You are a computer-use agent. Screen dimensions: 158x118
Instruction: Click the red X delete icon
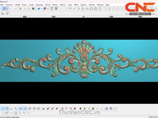pos(21,9)
